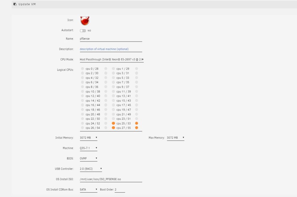297x197 pixels.
Task: Enable the cpu 22 checkbox
Action: click(82, 119)
